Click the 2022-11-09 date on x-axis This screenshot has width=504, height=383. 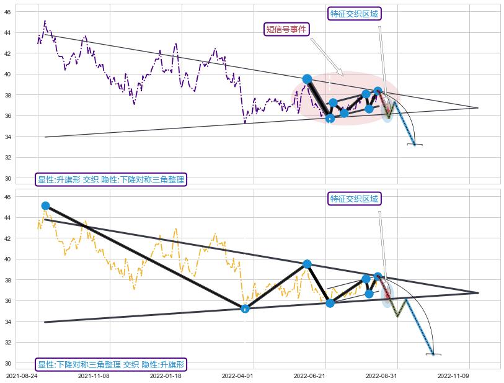click(x=454, y=376)
